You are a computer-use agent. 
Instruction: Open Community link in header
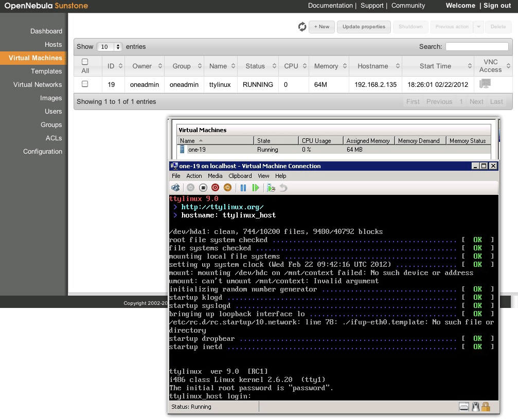pos(408,6)
